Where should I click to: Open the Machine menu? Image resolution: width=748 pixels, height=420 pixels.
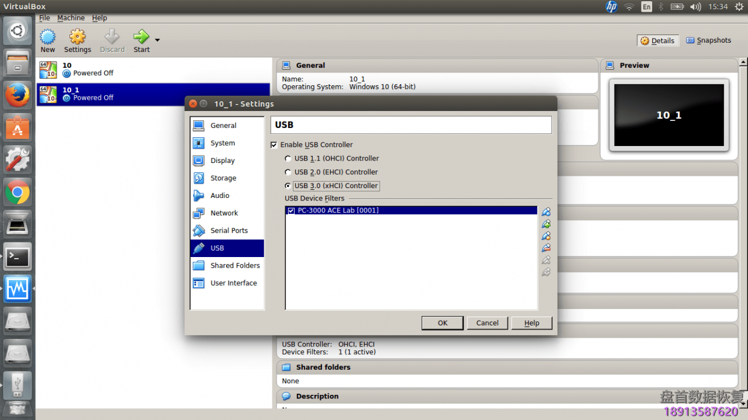(x=71, y=18)
